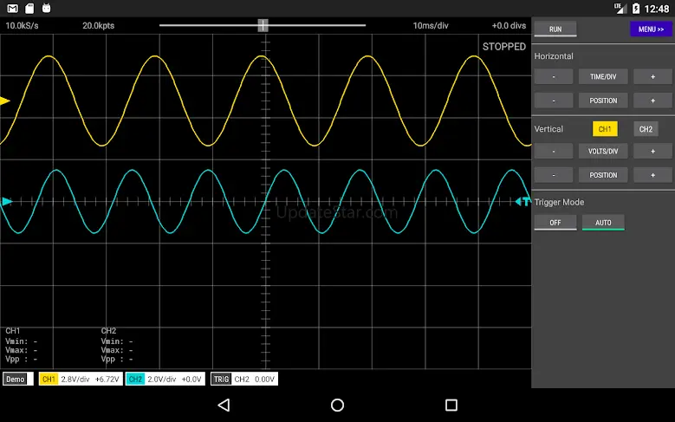
Task: Click the CH1 Vpp measurement line
Action: (x=21, y=359)
